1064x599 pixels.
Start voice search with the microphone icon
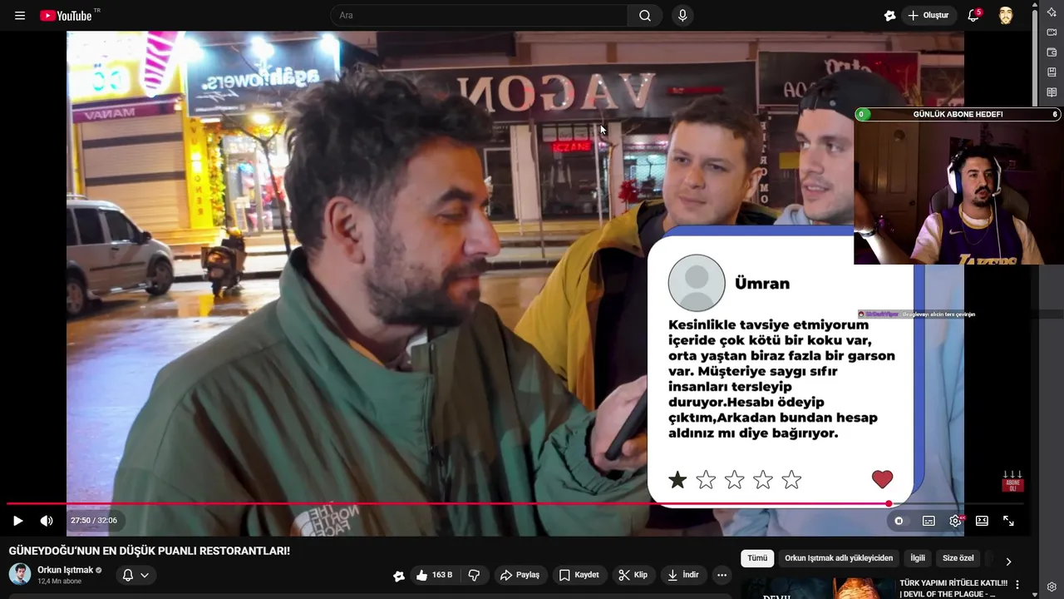point(682,16)
